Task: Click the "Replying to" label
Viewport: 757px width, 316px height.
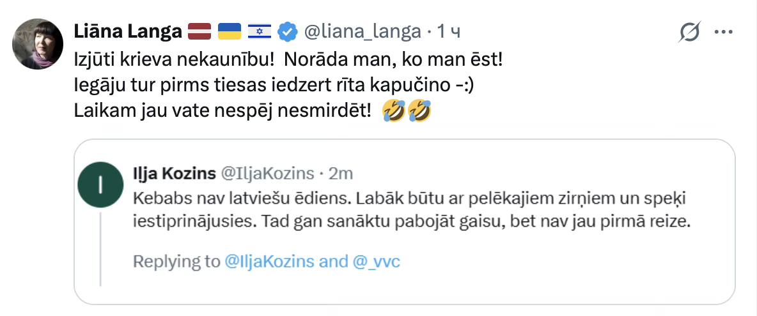Action: point(176,261)
